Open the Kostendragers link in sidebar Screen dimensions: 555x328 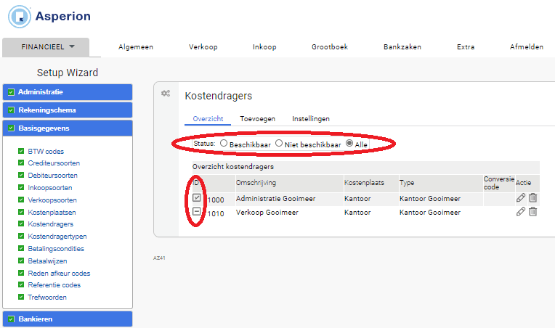[51, 224]
